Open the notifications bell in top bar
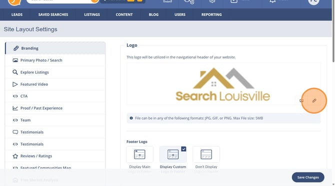Screen dimensions: 335x186 pos(272,1)
